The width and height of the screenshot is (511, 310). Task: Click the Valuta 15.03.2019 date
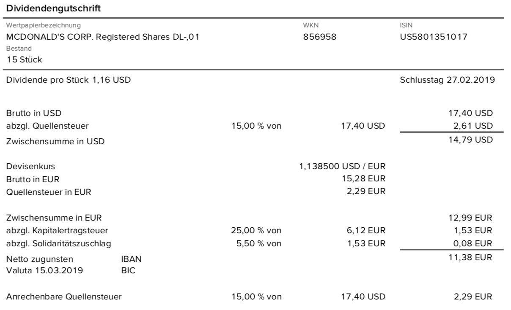point(44,271)
